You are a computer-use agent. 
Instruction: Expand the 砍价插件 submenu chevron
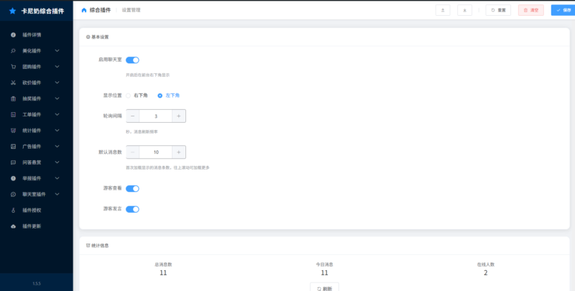click(57, 83)
